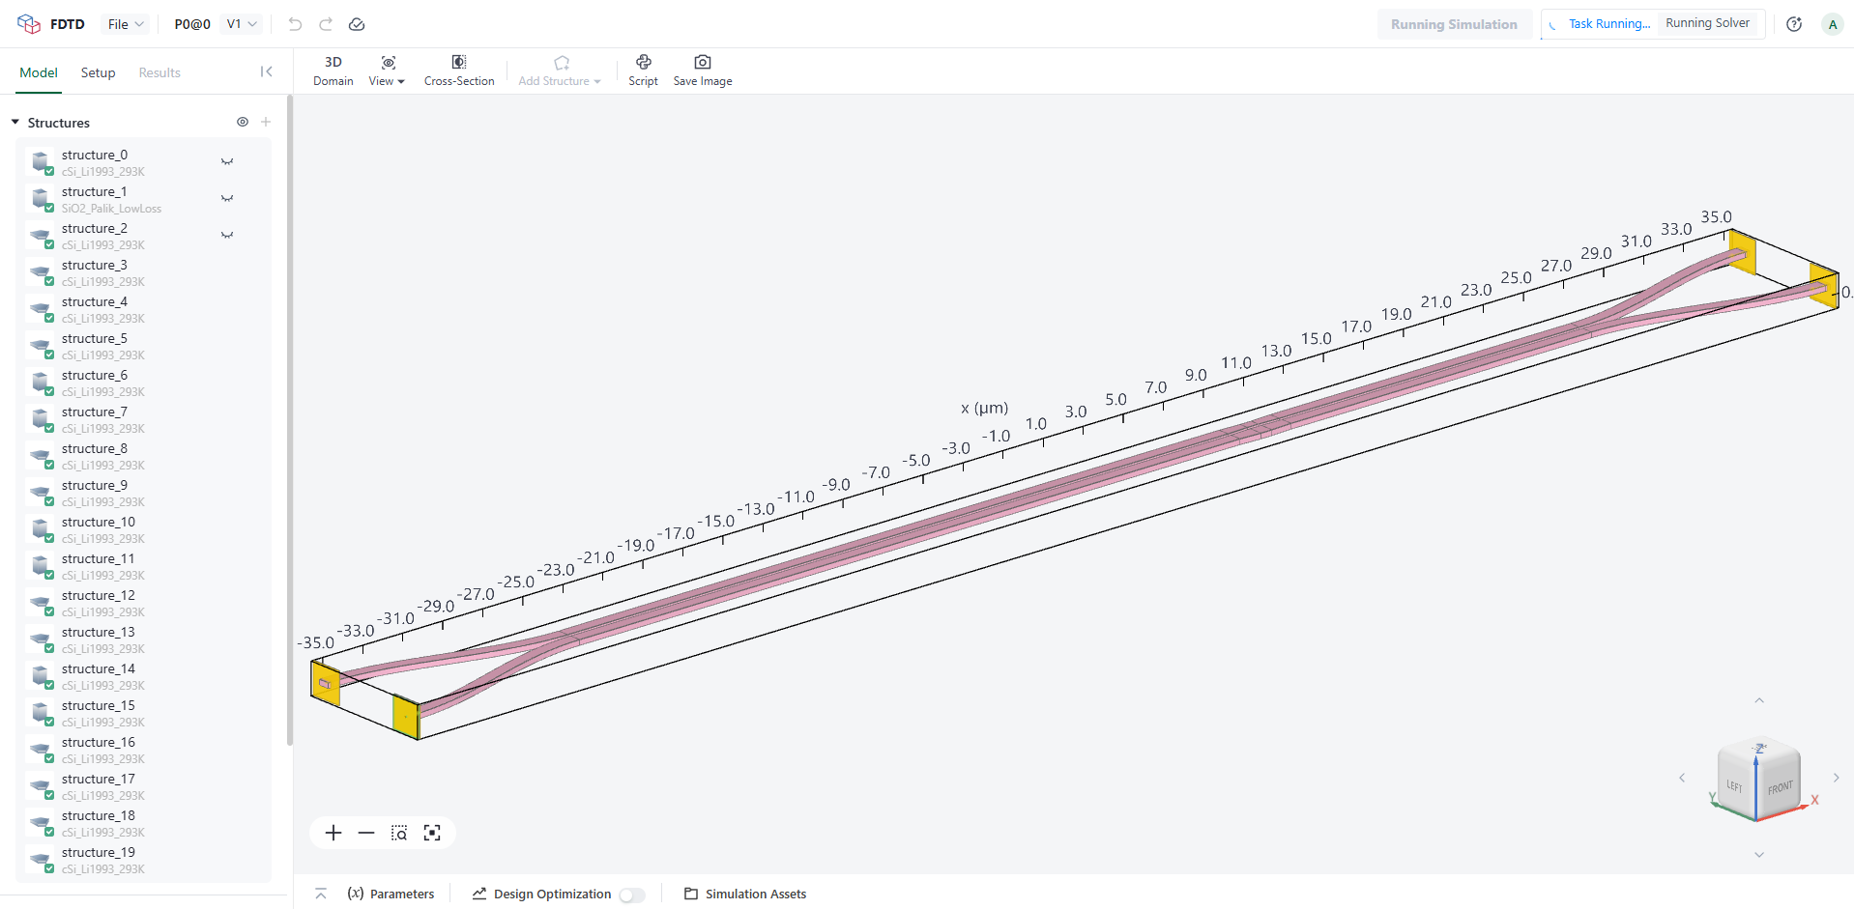1854x909 pixels.
Task: Toggle visibility of all structures
Action: click(x=243, y=122)
